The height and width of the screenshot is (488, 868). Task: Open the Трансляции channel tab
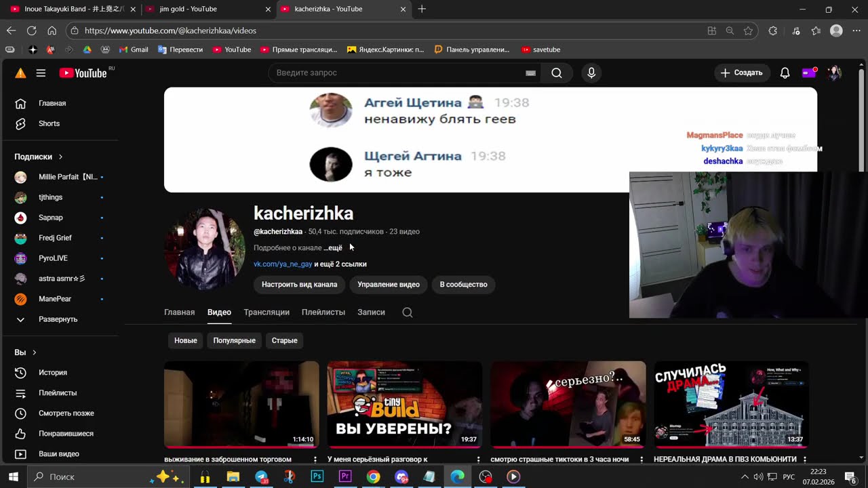coord(267,312)
